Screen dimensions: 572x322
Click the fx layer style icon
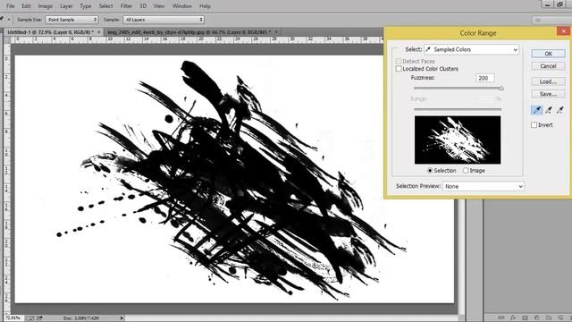513,318
